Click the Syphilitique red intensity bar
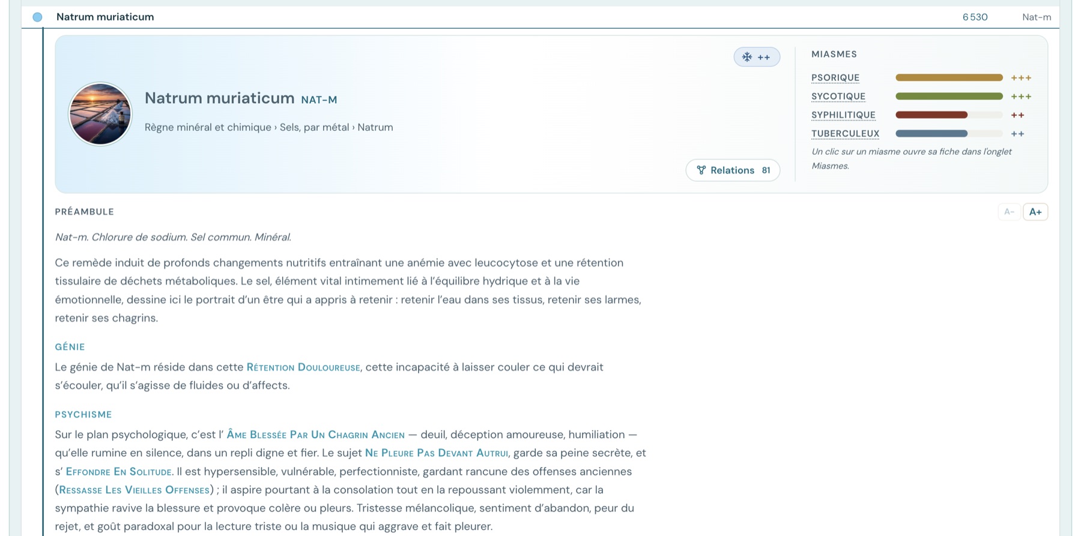The image size is (1081, 536). (x=949, y=115)
